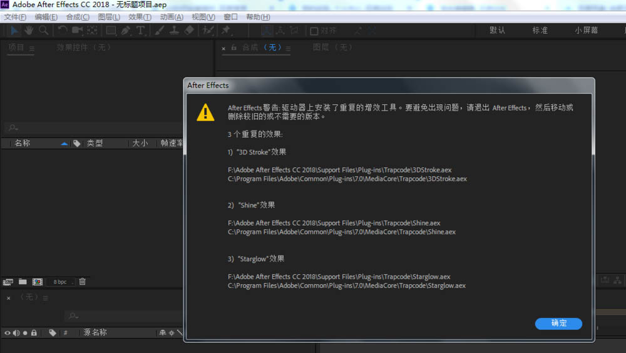Select the Puppet Pin tool
Screen dimensions: 626x353
[x=227, y=30]
